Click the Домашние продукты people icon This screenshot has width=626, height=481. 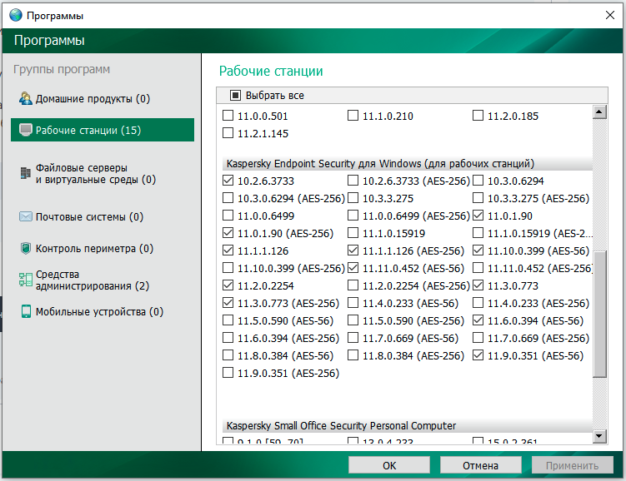click(26, 98)
